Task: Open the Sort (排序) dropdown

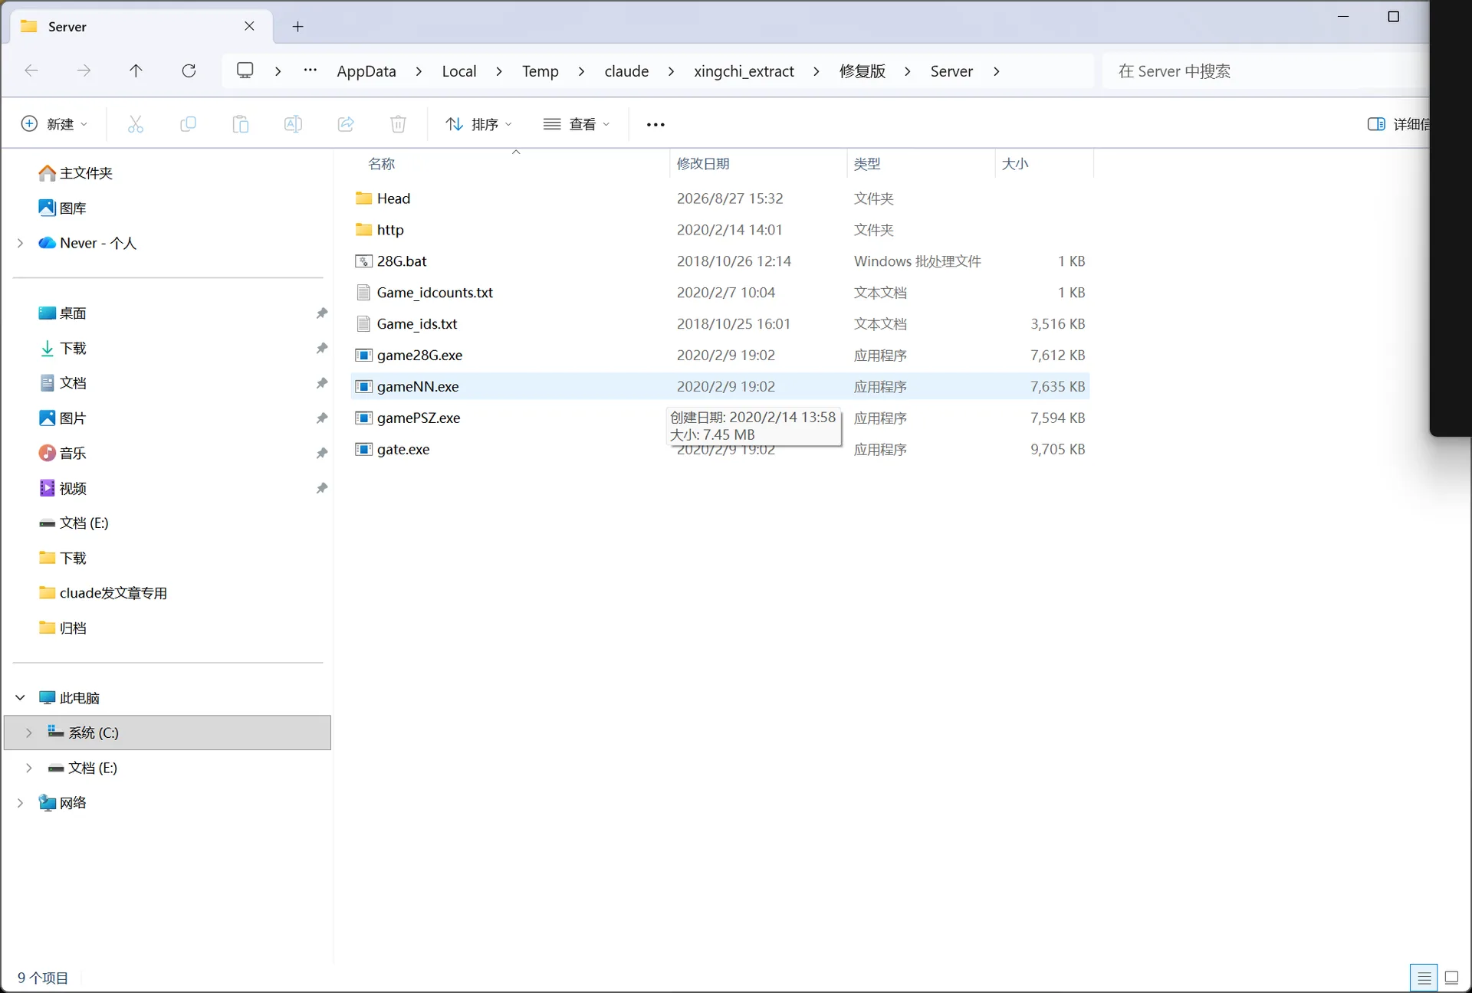Action: [x=478, y=124]
